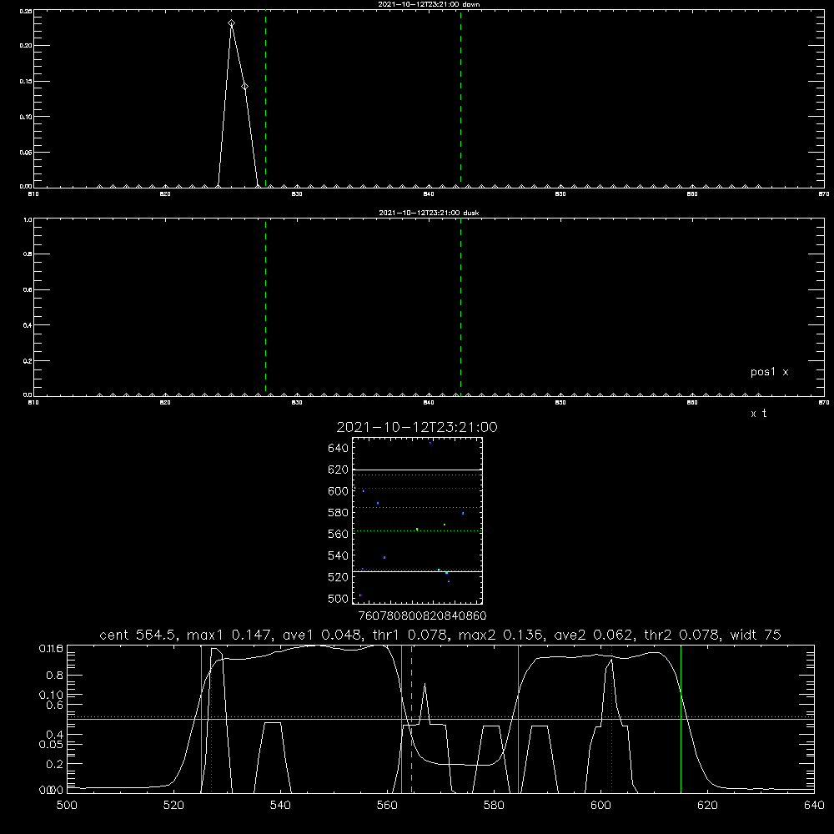Viewport: 834px width, 834px height.
Task: Click the 620 x-axis label of bottom plot
Action: coord(707,806)
